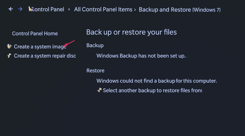Click the shield icon beside Create a system image
The height and width of the screenshot is (136, 245).
tap(10, 46)
